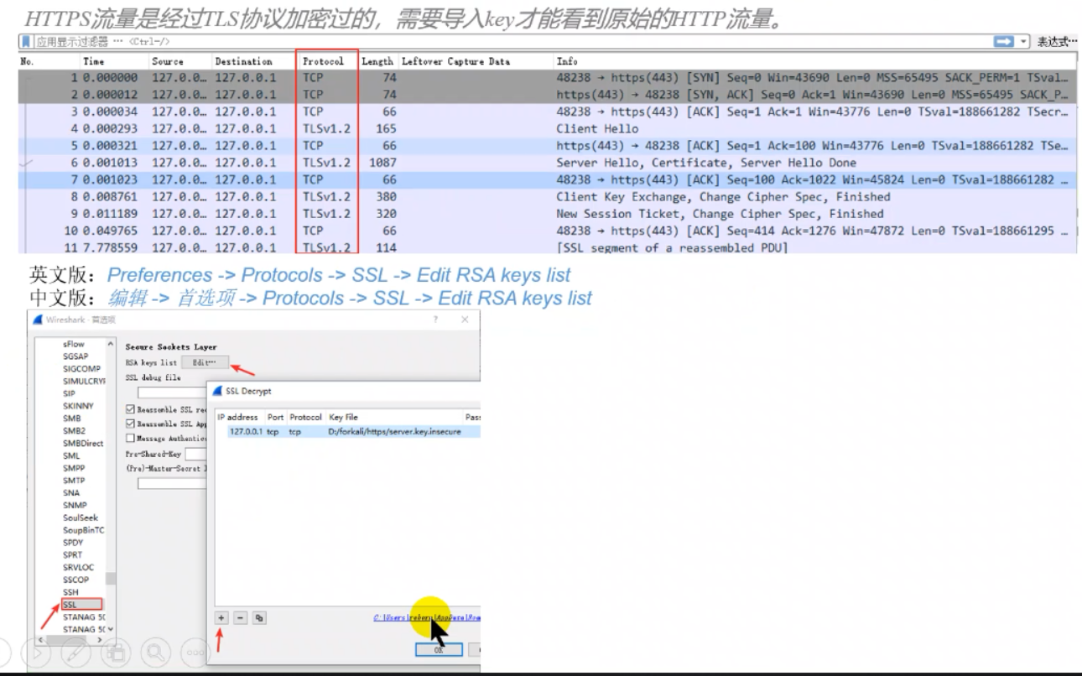Select SPDY in protocol list

click(74, 543)
